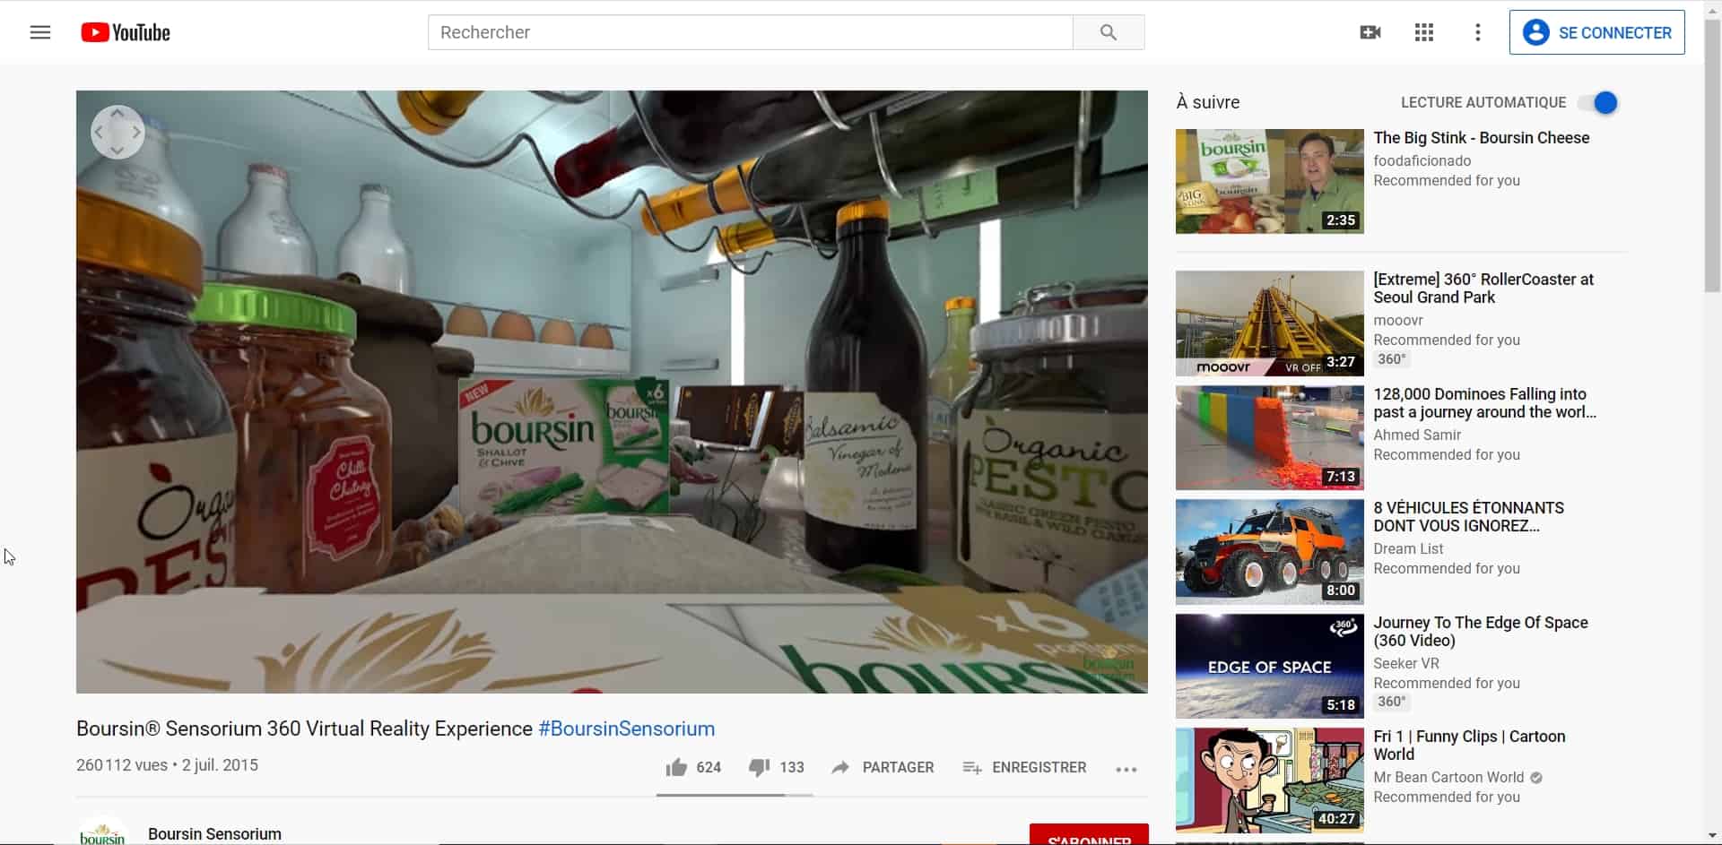
Task: Dislike the video with thumbs down
Action: pos(760,768)
